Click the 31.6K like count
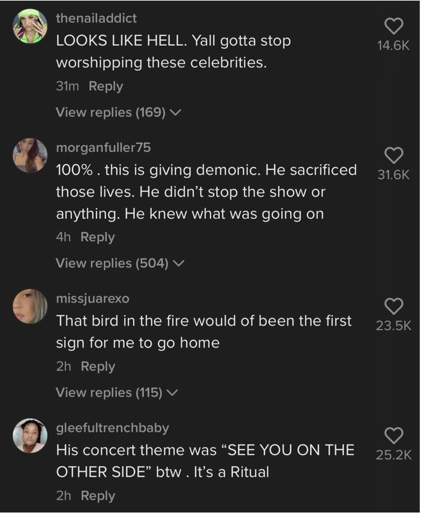Viewport: 429px width, 515px height. (392, 174)
